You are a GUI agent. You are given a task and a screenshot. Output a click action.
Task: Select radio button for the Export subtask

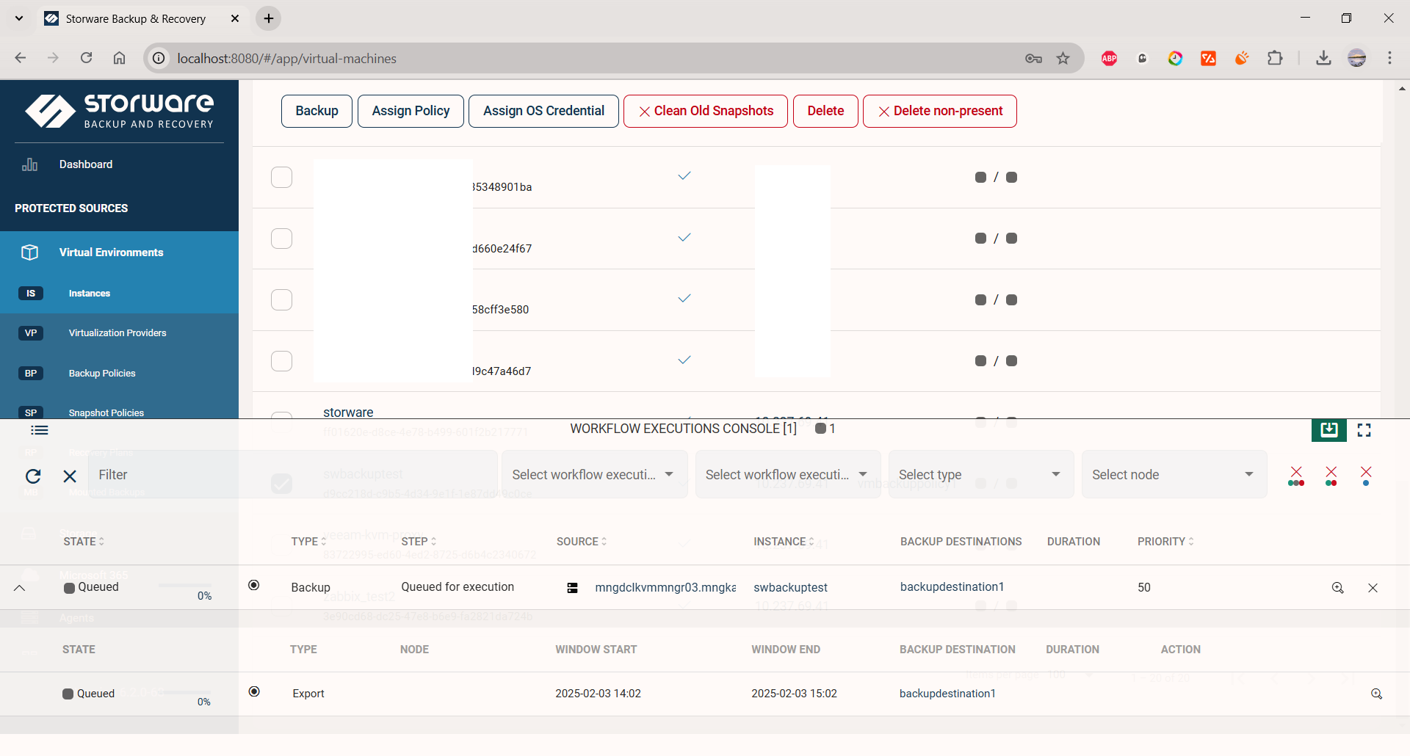254,691
